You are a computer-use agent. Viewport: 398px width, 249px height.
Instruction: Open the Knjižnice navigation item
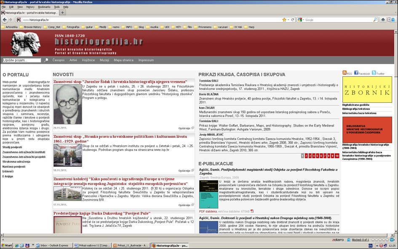[88, 60]
